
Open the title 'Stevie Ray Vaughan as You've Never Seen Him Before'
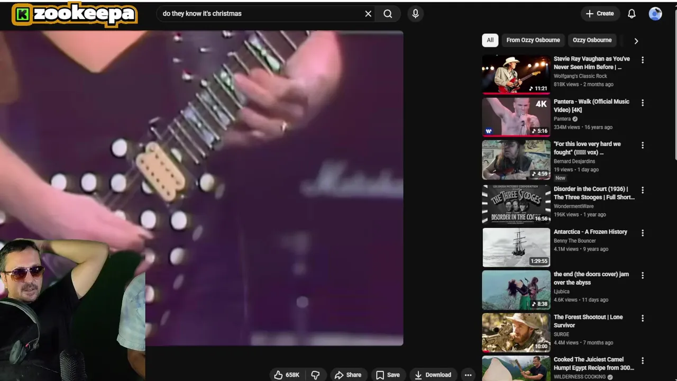(592, 63)
